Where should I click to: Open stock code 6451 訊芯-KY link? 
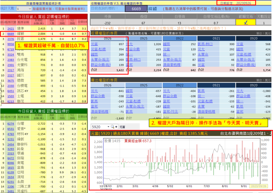11,91
